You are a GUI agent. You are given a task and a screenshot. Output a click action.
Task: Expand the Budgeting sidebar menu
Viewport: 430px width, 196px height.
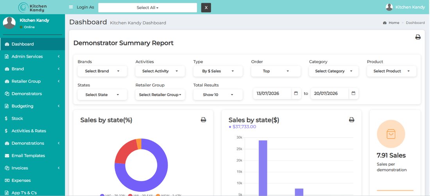tap(32, 106)
